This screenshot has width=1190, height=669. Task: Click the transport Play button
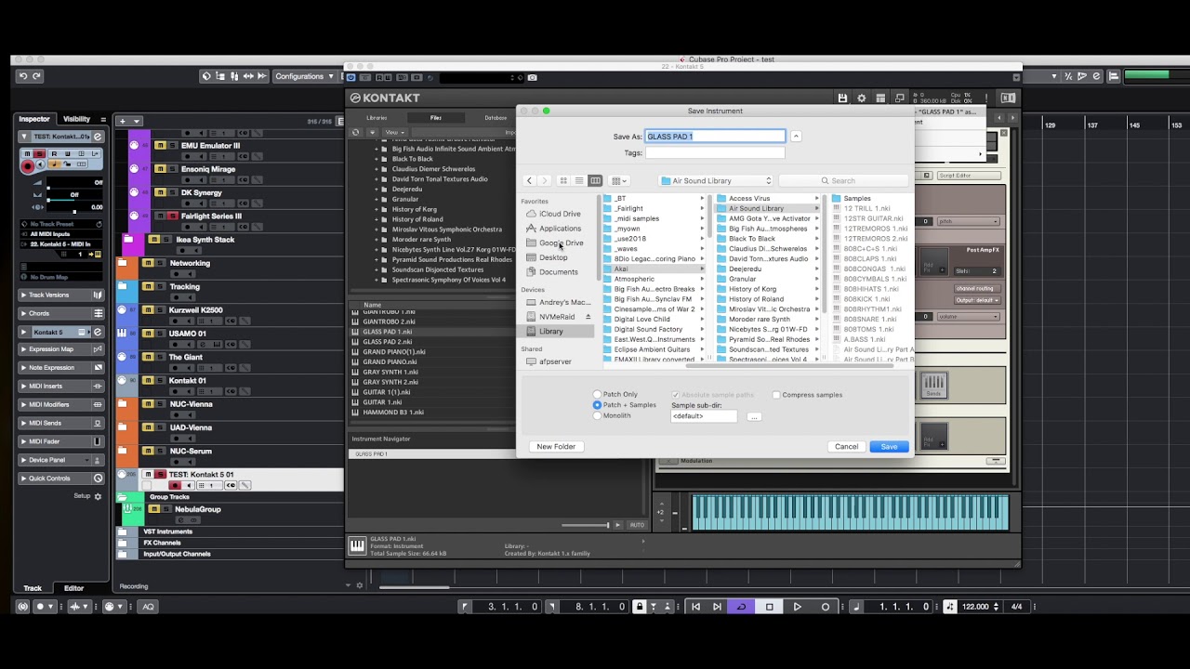797,607
